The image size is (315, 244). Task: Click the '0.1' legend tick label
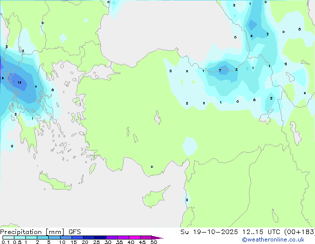tap(5, 242)
